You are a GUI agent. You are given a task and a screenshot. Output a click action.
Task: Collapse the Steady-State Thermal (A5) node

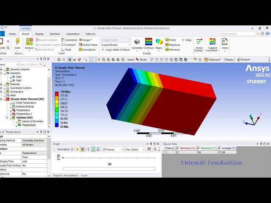(x=1, y=99)
